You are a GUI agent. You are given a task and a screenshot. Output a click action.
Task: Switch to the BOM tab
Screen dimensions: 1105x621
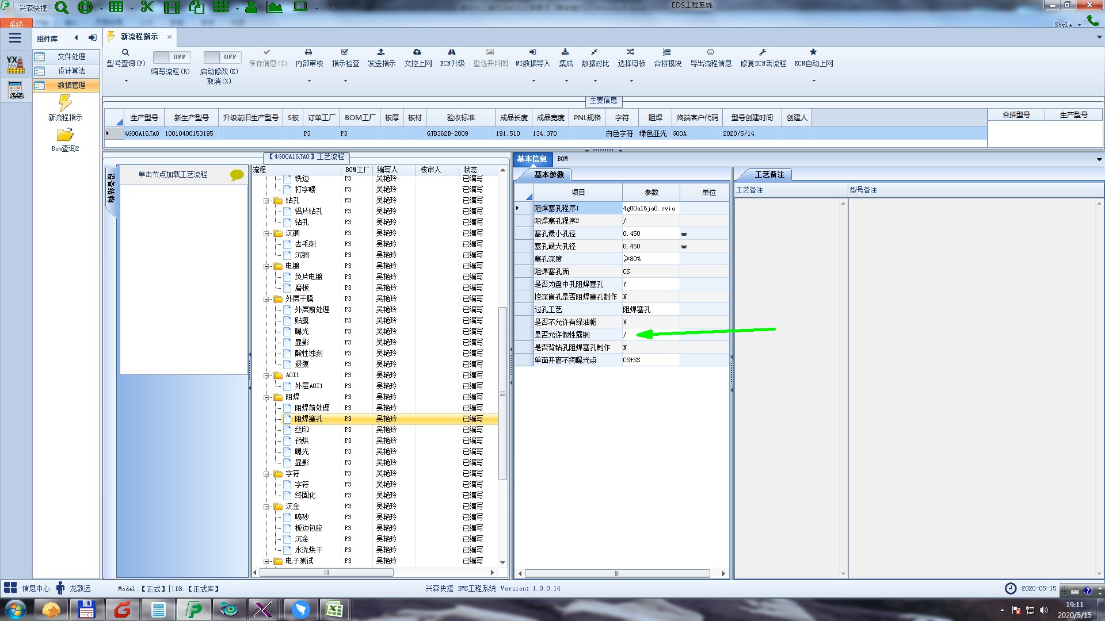point(562,159)
